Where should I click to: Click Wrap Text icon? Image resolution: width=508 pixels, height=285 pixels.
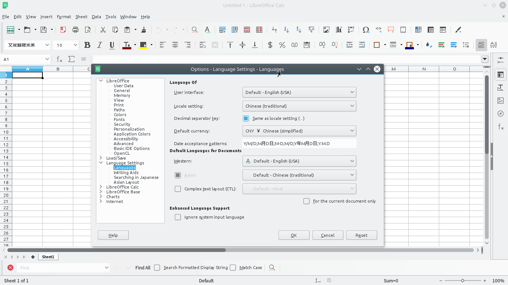tap(203, 45)
